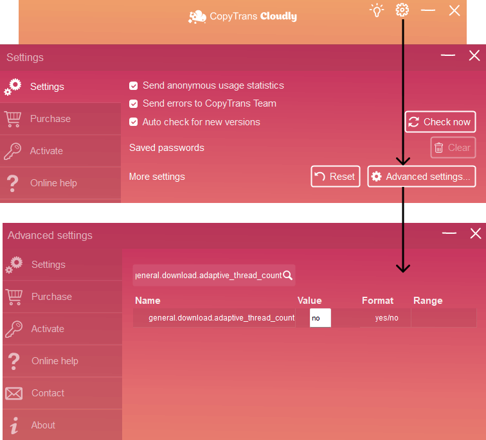Close the CopyTrans Cloudly main window
Screen dimensions: 486x440
pyautogui.click(x=455, y=10)
